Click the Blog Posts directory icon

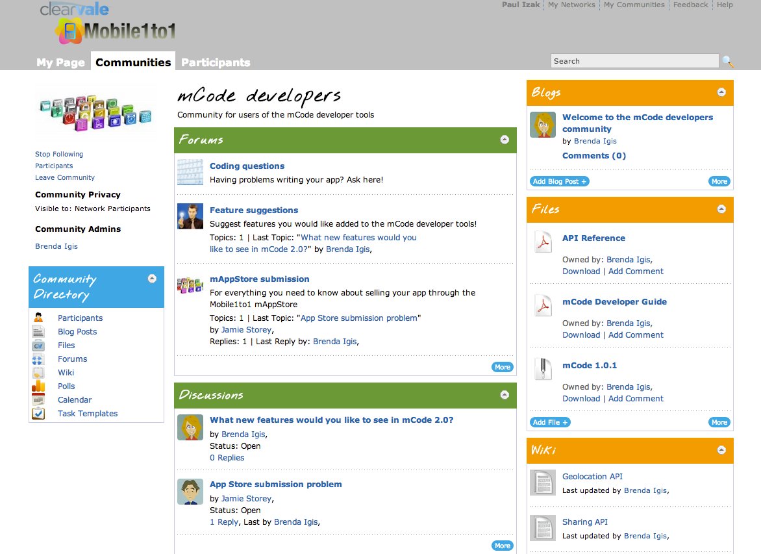[x=38, y=331]
